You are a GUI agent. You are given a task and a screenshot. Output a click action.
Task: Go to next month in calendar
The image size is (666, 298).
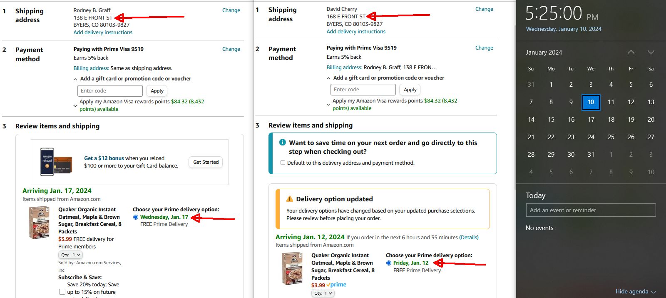[651, 52]
